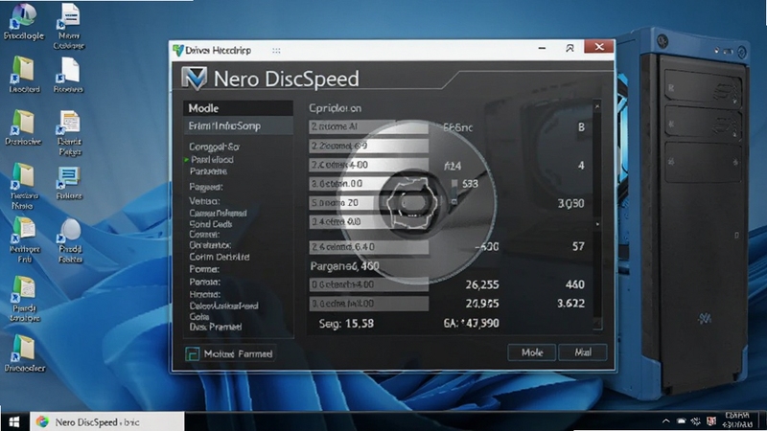
Task: Select the Dsx Framed sidebar entry
Action: point(215,327)
